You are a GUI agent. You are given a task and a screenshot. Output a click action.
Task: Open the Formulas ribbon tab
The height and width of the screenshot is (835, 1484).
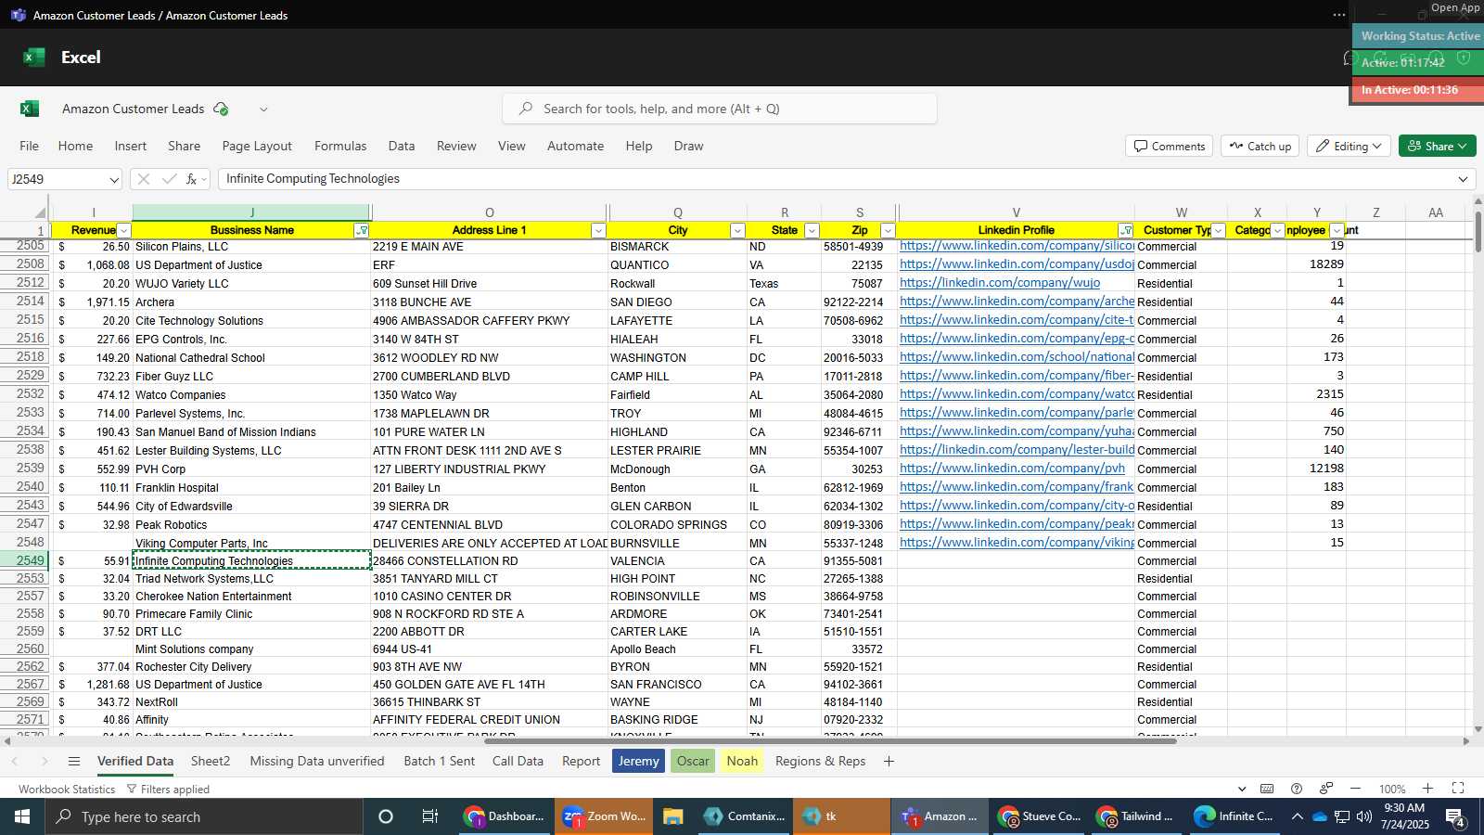click(340, 147)
